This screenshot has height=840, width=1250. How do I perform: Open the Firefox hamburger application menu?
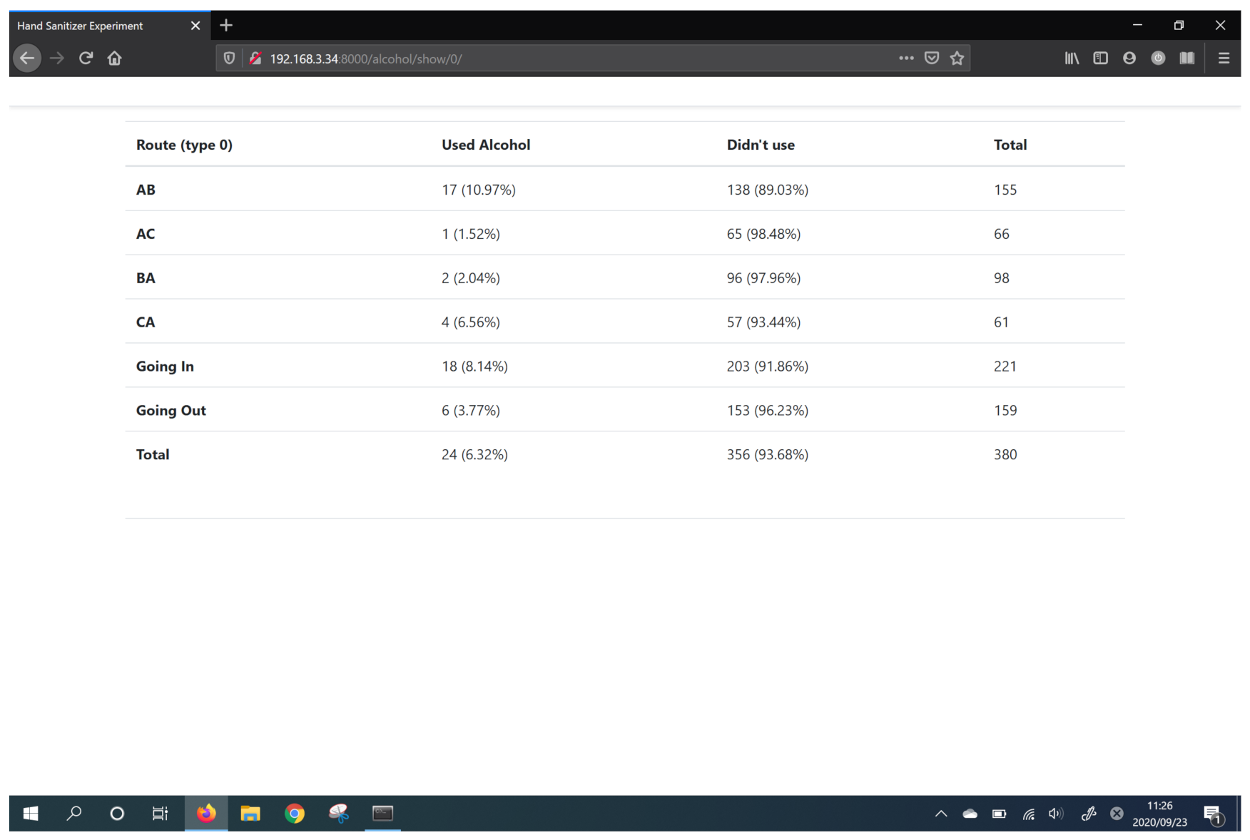click(1224, 58)
